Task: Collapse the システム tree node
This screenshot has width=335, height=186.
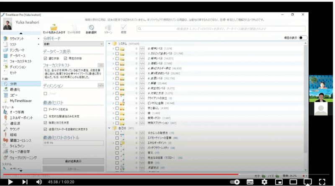Action: pyautogui.click(x=109, y=44)
